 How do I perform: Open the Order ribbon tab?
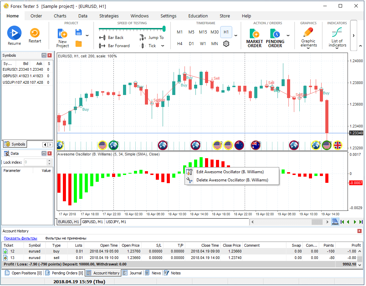36,16
